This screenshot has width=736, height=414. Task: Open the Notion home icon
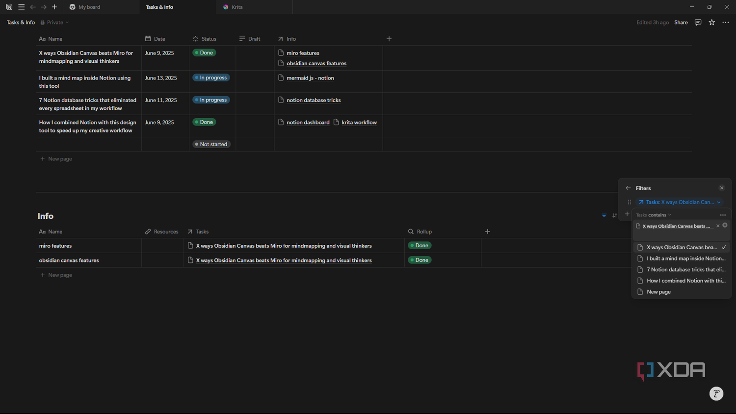click(x=9, y=7)
